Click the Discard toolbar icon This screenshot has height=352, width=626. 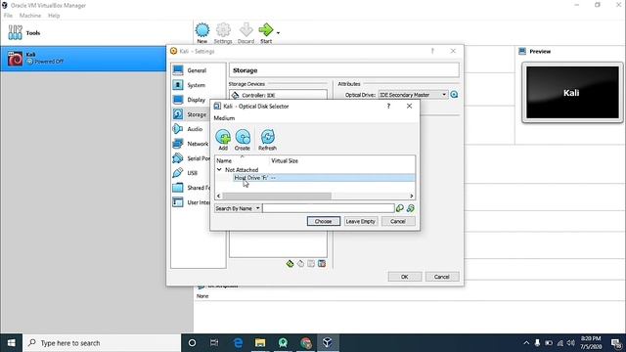pyautogui.click(x=246, y=30)
